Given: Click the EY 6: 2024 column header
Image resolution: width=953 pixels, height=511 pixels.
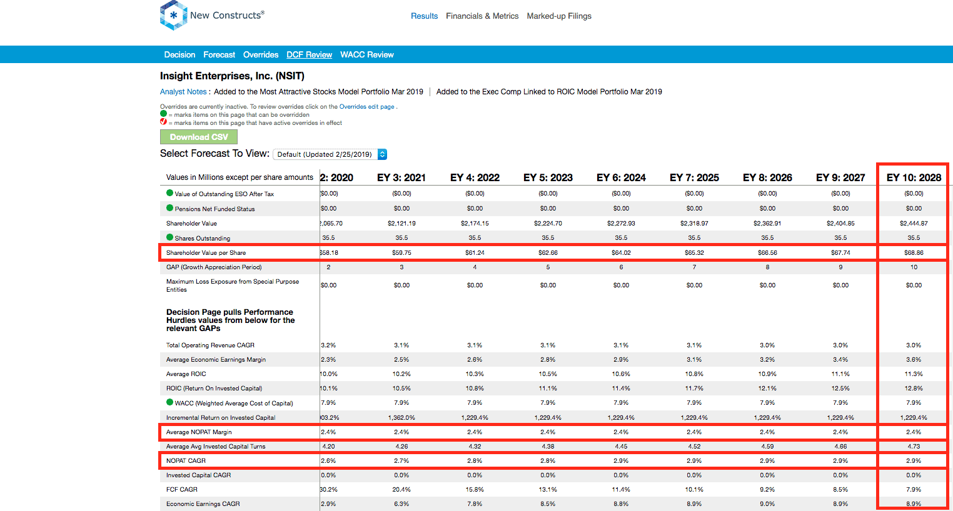Looking at the screenshot, I should 621,177.
